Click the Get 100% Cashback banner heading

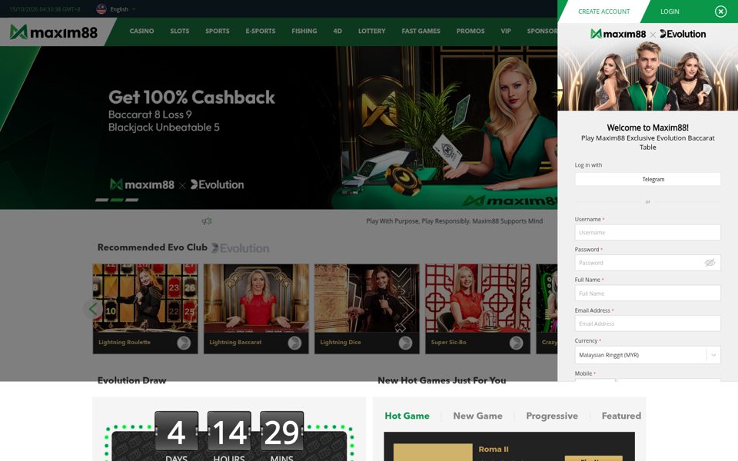click(191, 98)
